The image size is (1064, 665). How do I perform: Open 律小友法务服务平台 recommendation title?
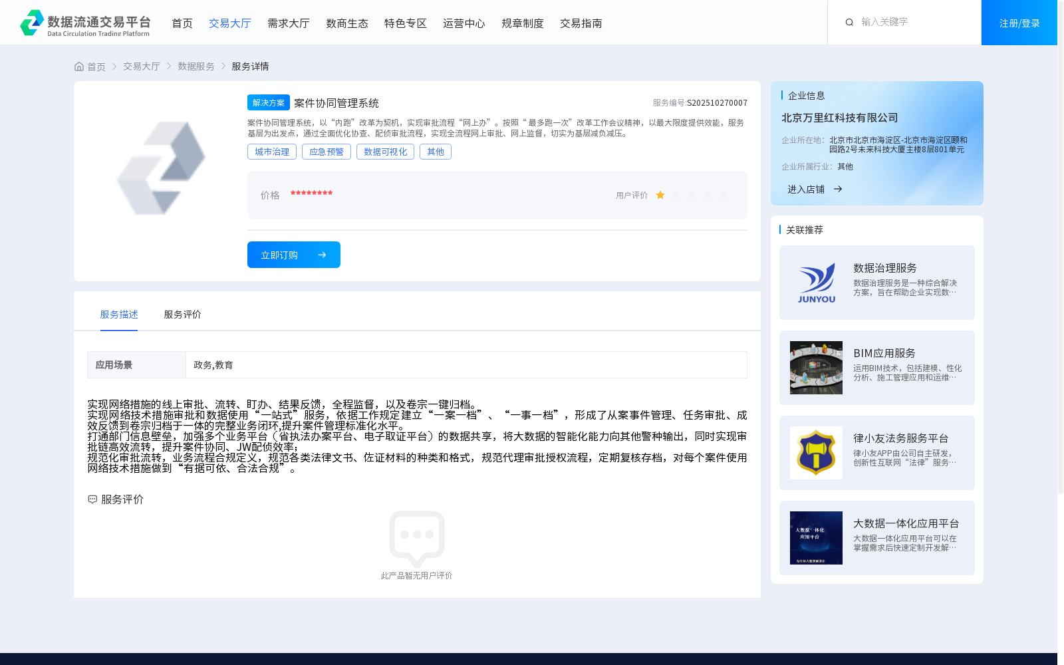coord(901,438)
